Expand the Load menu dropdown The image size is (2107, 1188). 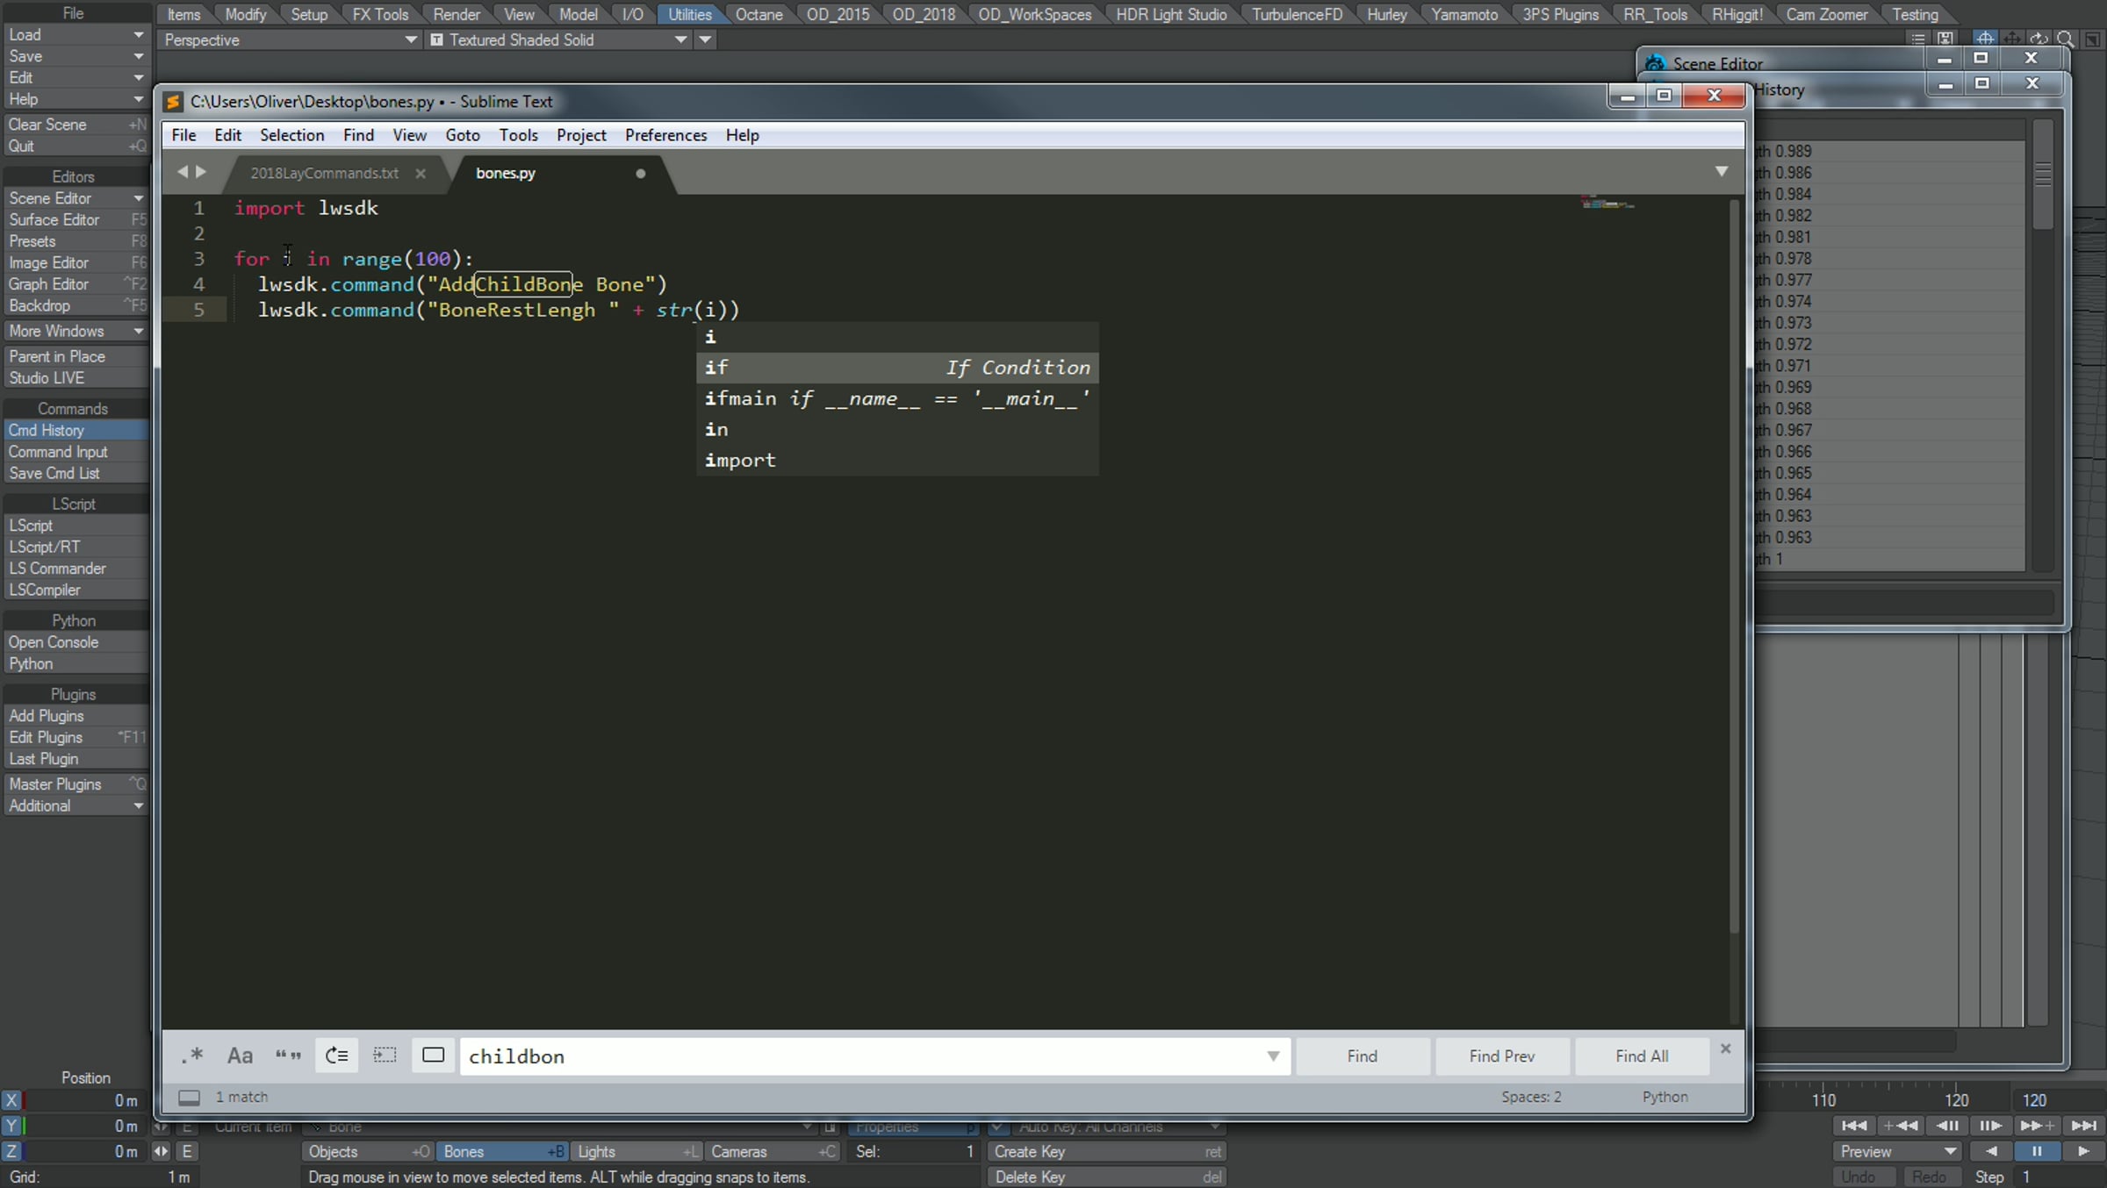click(76, 34)
